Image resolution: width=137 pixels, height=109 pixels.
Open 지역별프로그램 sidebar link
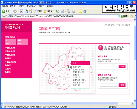tap(10, 55)
